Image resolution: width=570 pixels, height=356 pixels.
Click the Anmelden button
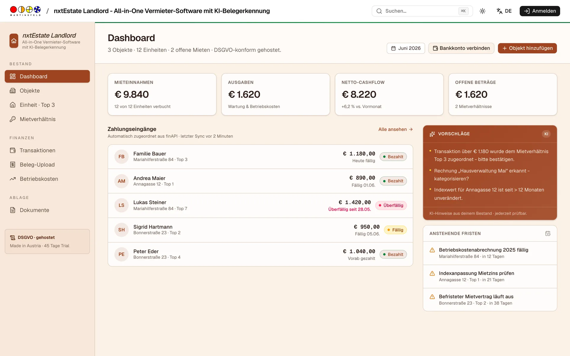click(x=540, y=11)
